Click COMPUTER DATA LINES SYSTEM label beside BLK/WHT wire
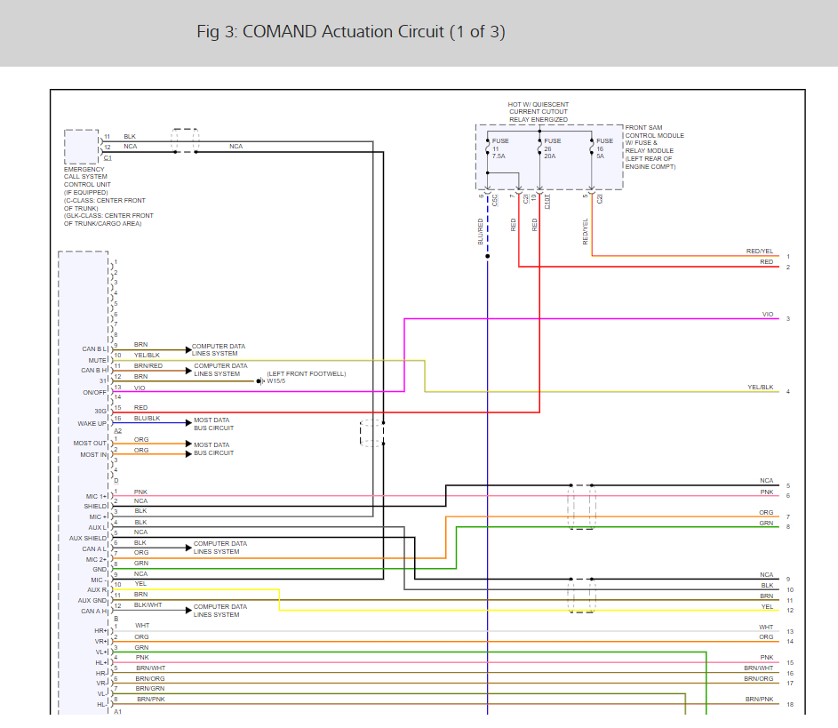The height and width of the screenshot is (728, 838). pos(219,611)
